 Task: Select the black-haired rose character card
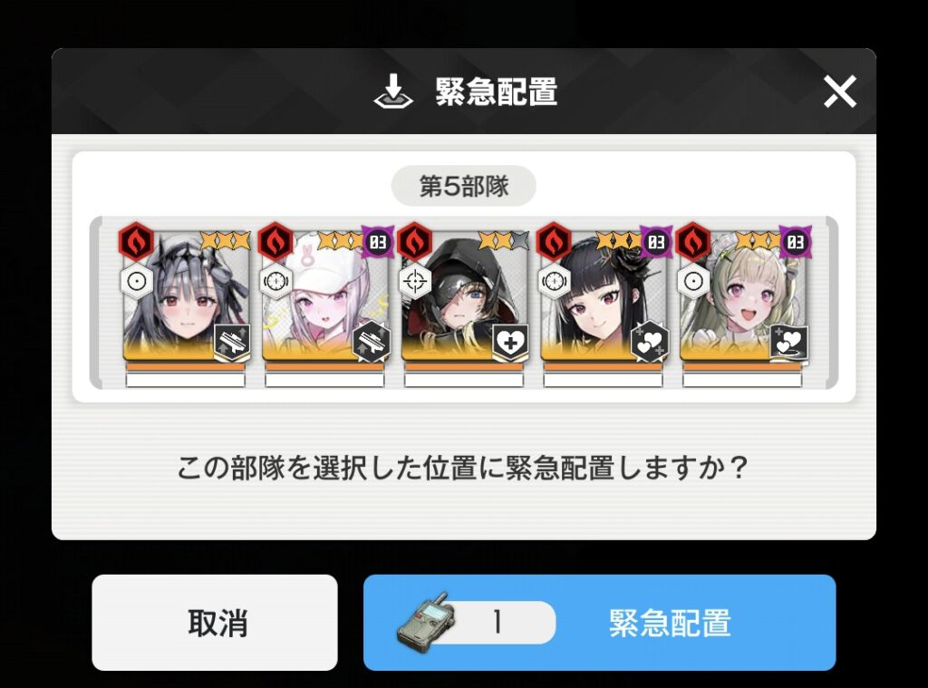click(x=603, y=295)
